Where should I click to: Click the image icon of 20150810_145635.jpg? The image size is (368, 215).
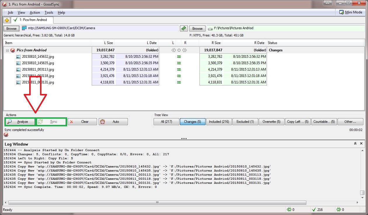tap(18, 63)
